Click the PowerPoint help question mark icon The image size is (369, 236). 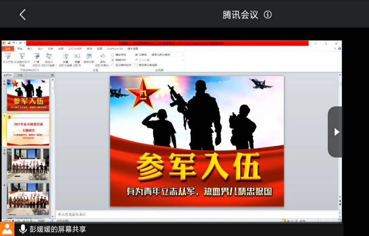point(339,49)
